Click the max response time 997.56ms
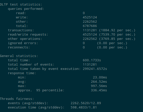 click(x=99, y=86)
